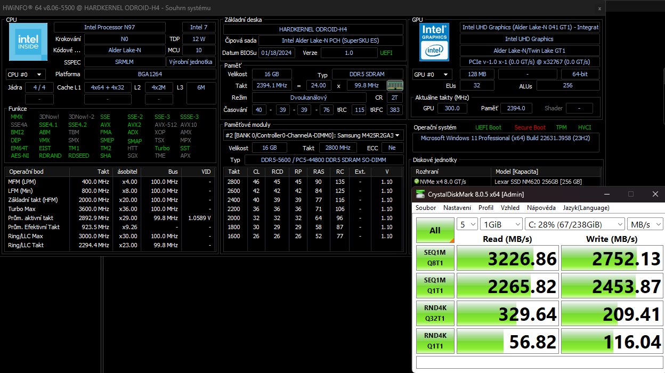Click the Turbo Max row in the clock table
Image resolution: width=665 pixels, height=373 pixels.
pyautogui.click(x=110, y=209)
